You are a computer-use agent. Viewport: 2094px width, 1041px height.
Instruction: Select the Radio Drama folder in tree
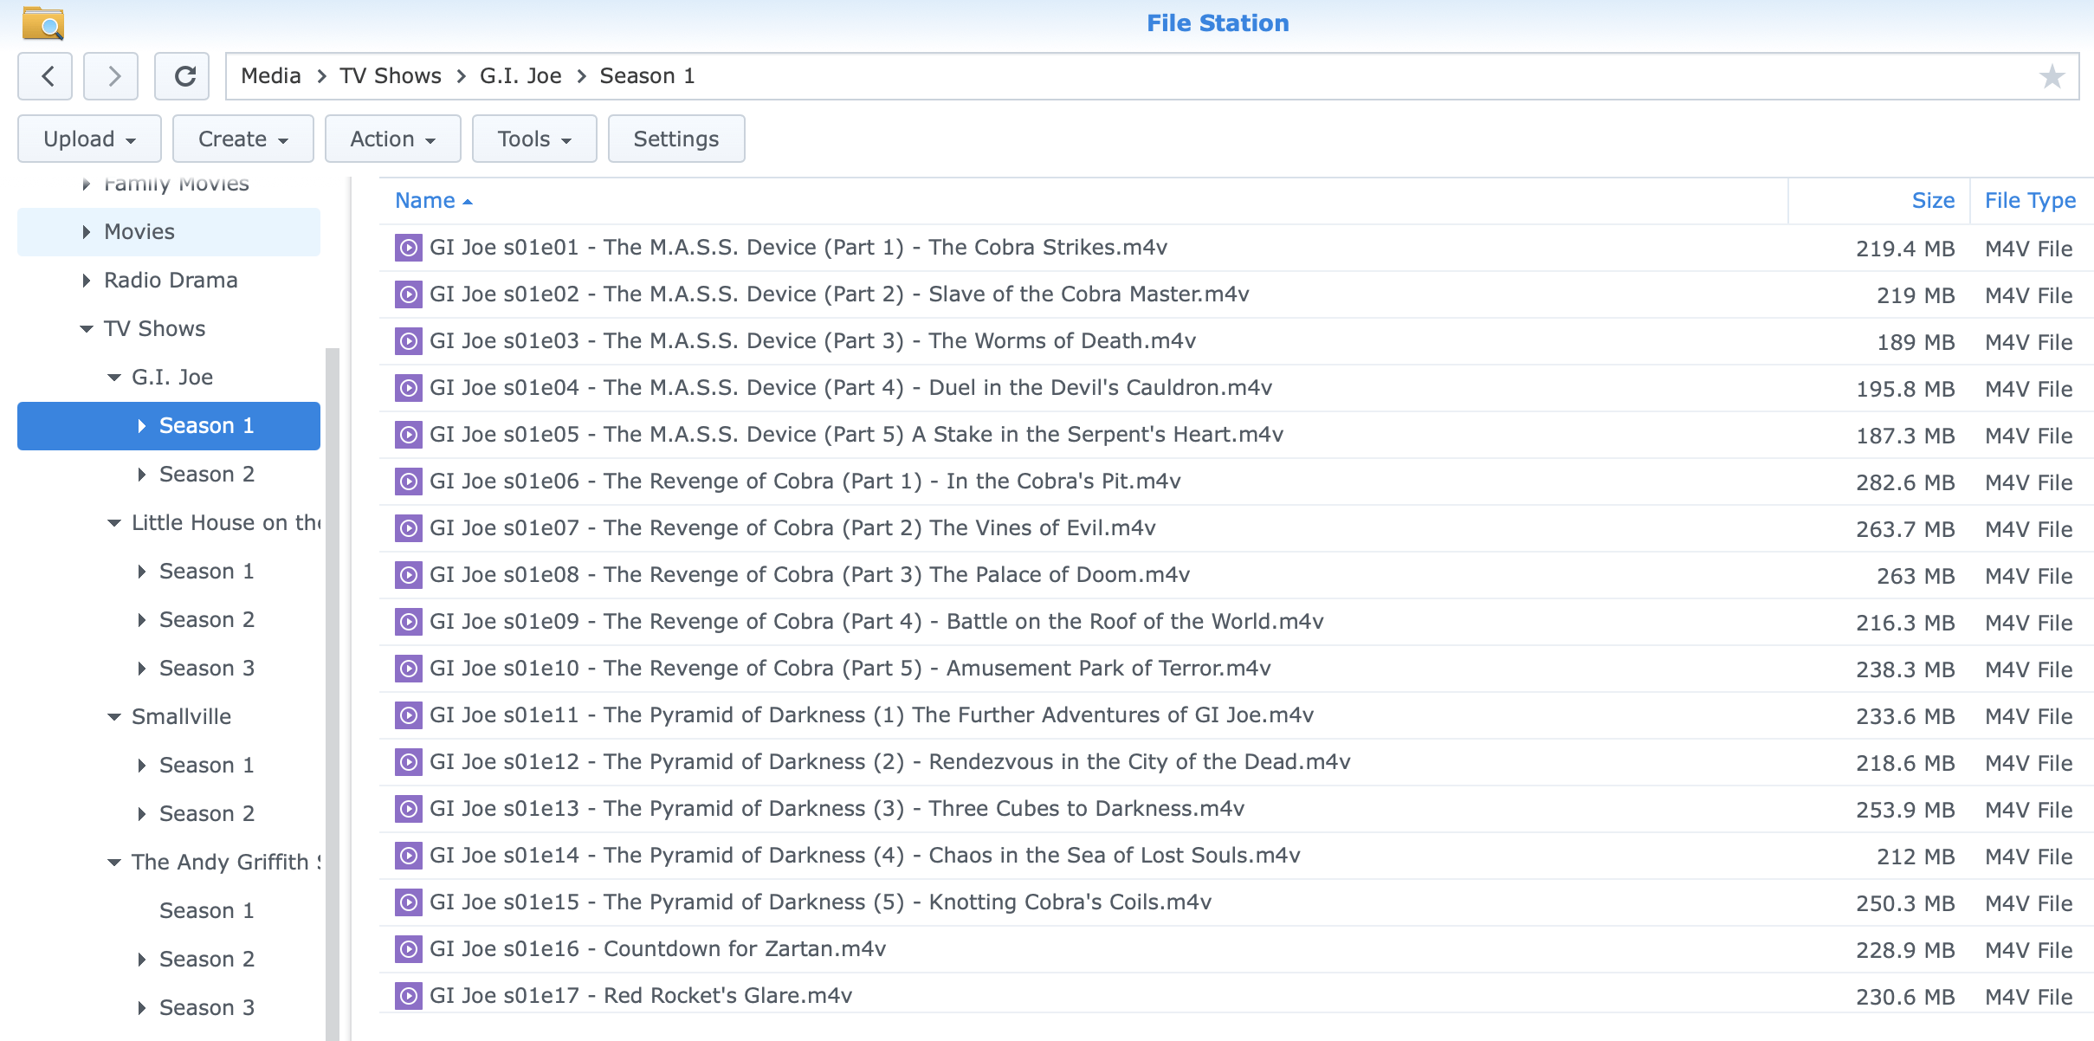[x=171, y=281]
